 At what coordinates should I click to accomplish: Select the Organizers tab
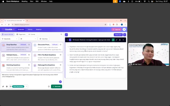pyautogui.click(x=21, y=34)
